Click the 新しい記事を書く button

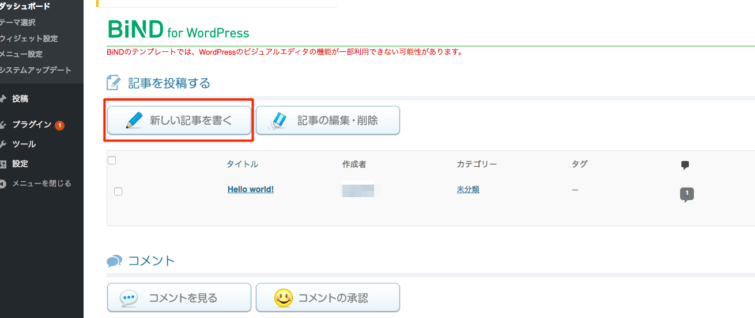point(179,120)
